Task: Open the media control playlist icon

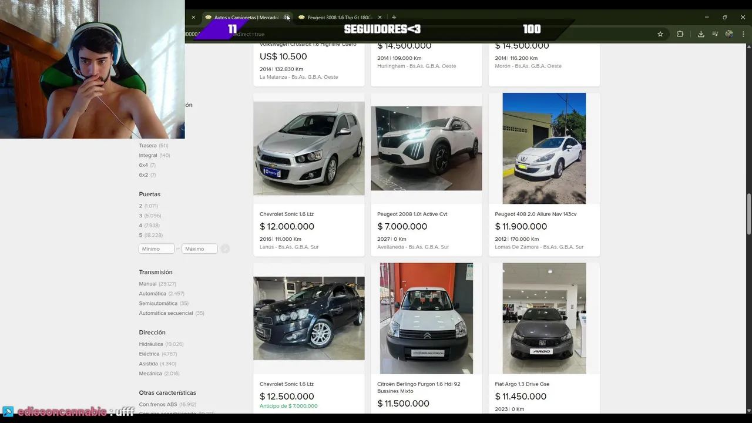Action: (715, 34)
